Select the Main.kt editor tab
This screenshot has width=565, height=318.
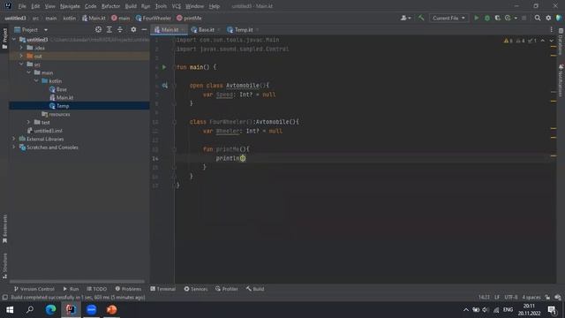click(x=169, y=29)
